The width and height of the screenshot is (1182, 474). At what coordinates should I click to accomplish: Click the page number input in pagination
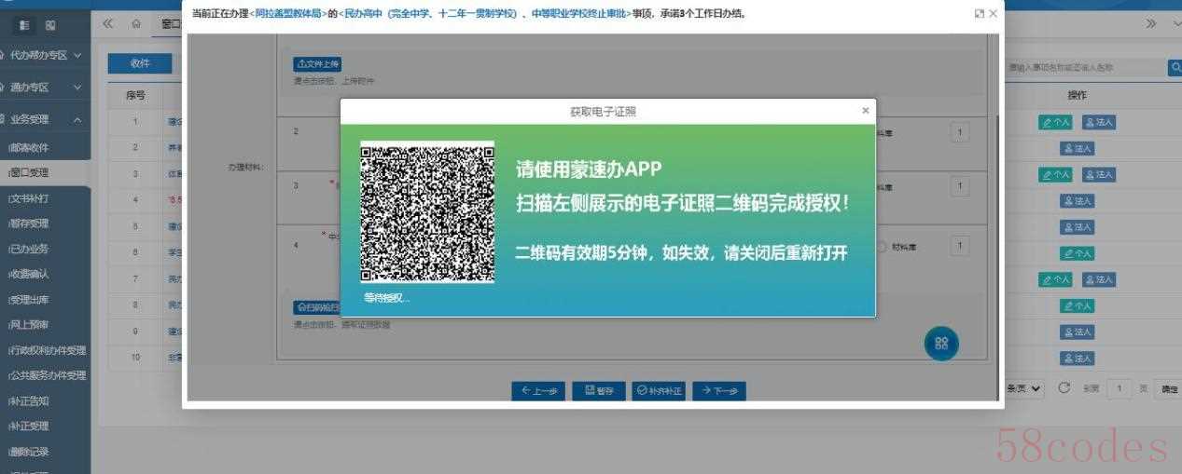pos(1119,388)
